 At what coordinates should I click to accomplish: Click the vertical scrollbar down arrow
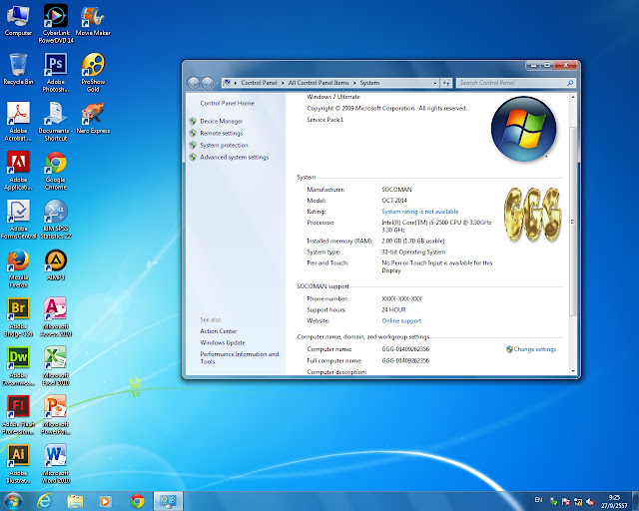pyautogui.click(x=573, y=371)
